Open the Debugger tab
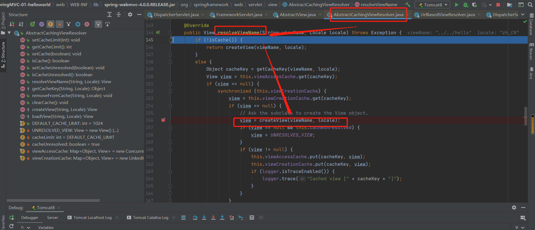 (x=30, y=217)
